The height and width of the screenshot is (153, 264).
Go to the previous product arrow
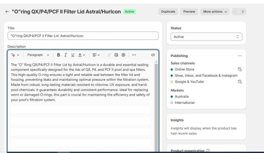235,12
